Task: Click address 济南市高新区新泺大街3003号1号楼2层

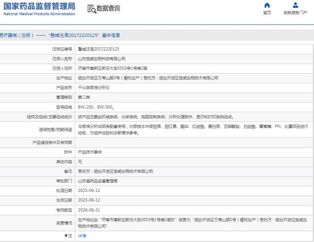Action: pos(113,68)
